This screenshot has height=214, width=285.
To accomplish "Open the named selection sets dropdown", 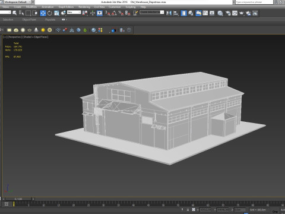I will pos(152,12).
